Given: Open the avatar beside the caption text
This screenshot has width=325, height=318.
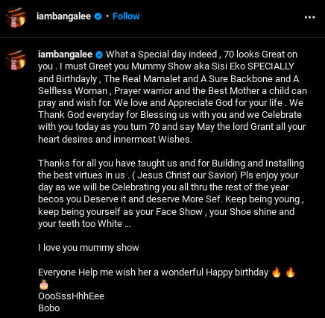Looking at the screenshot, I should tap(16, 60).
